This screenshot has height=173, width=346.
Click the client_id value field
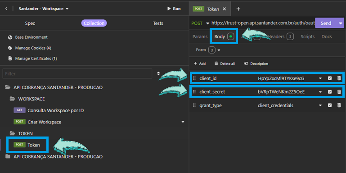[281, 78]
